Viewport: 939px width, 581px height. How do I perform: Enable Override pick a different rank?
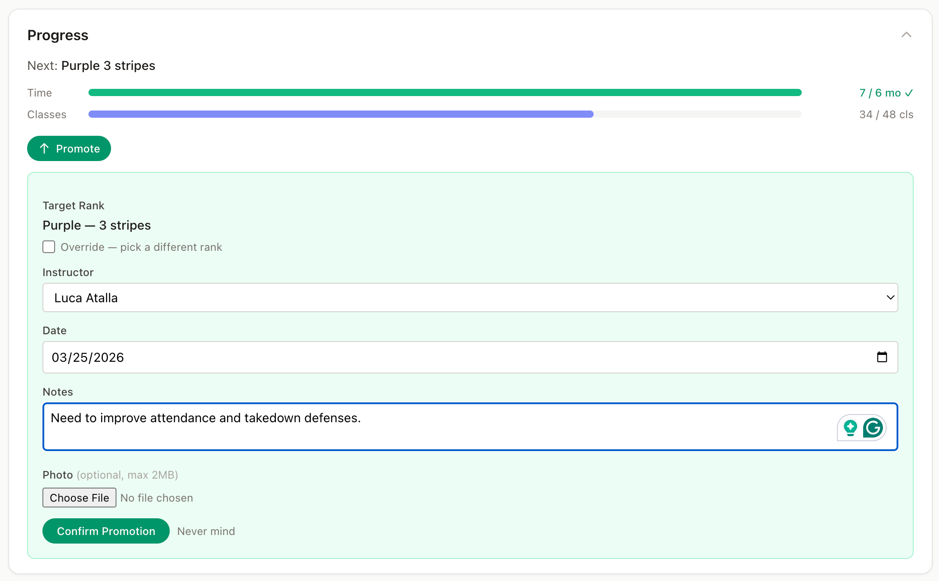[x=49, y=247]
